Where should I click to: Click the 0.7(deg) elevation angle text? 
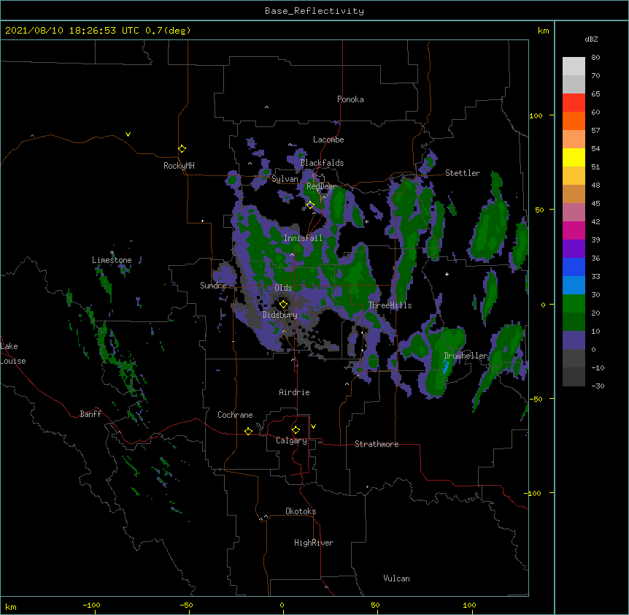tap(168, 31)
